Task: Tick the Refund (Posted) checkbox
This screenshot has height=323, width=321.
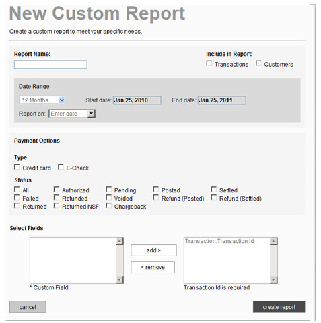Action: coord(155,198)
